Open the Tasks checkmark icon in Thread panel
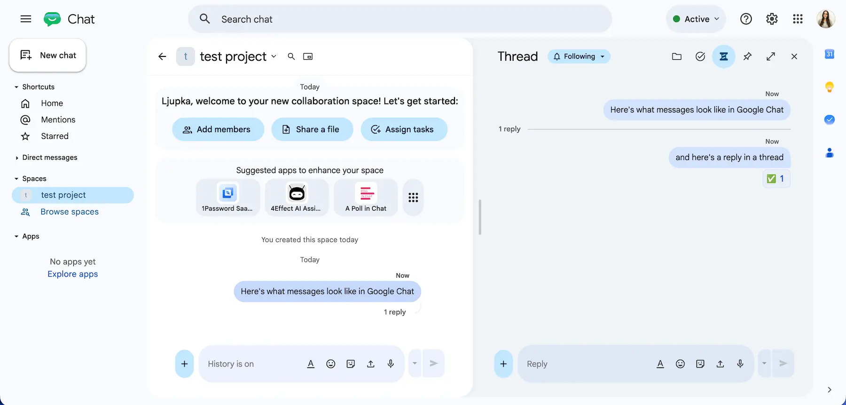Viewport: 846px width, 405px height. (x=700, y=56)
